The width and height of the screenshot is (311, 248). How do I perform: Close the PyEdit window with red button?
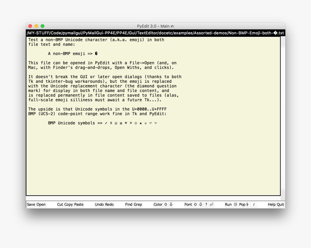(30, 26)
